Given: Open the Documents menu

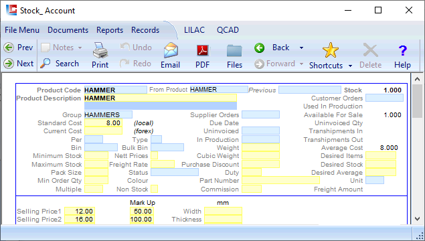Looking at the screenshot, I should 68,30.
